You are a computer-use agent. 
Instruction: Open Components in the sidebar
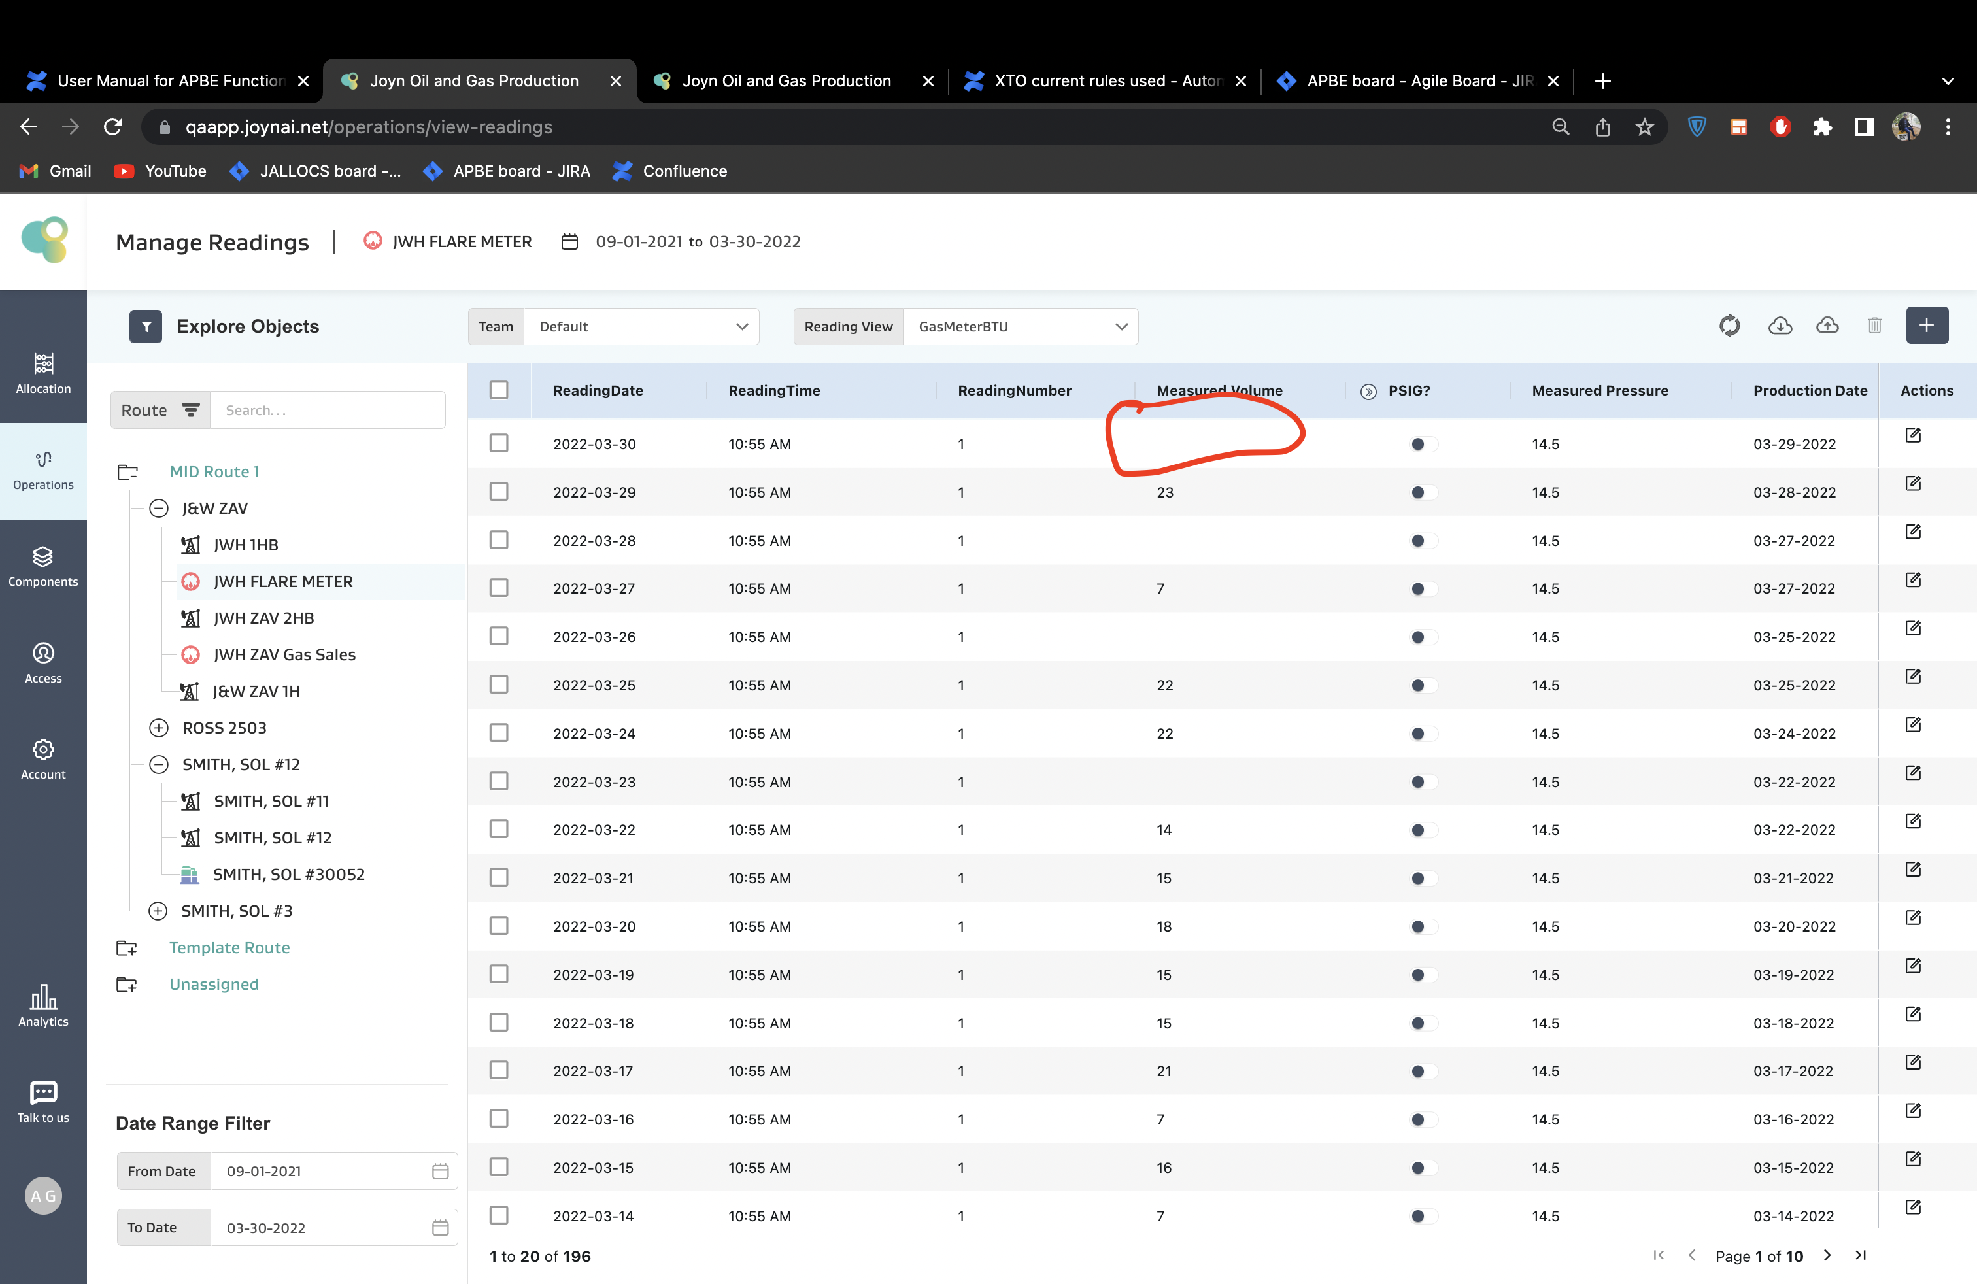(x=43, y=566)
